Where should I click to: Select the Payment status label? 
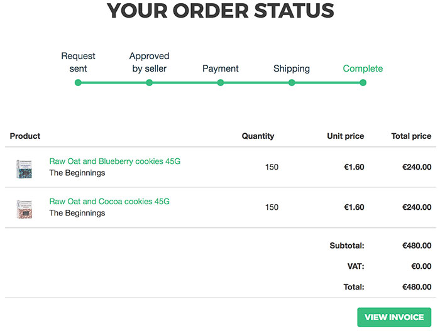(x=221, y=68)
